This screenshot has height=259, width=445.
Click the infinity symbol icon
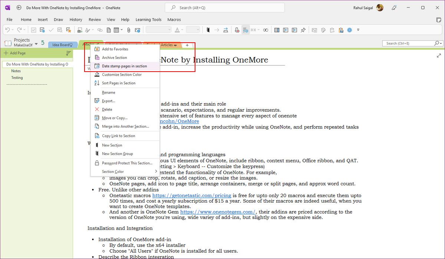266,30
